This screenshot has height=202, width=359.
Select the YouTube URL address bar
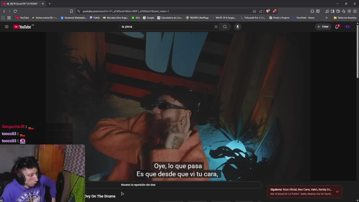(x=165, y=11)
